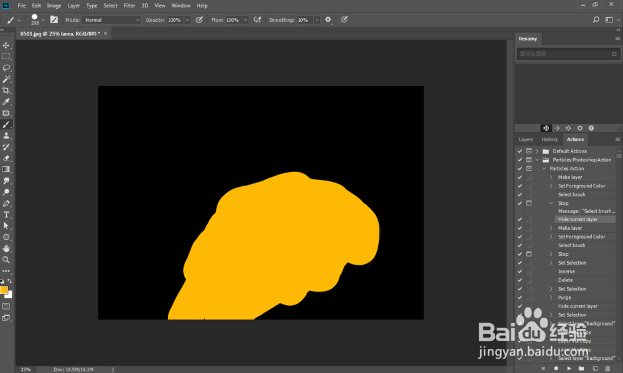Select the Hand tool
The image size is (623, 373).
6,248
